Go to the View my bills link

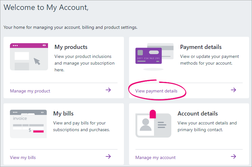23,157
